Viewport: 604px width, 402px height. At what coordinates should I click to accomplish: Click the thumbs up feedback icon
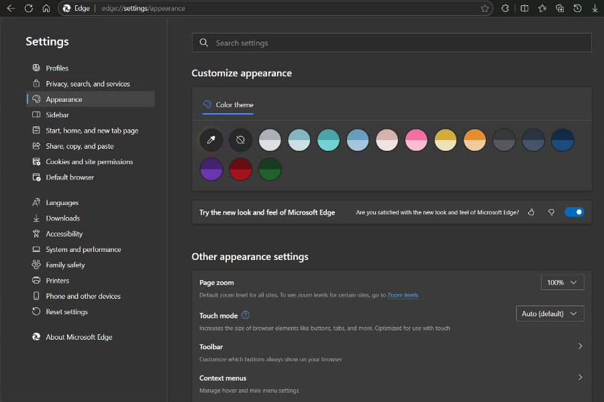tap(532, 212)
